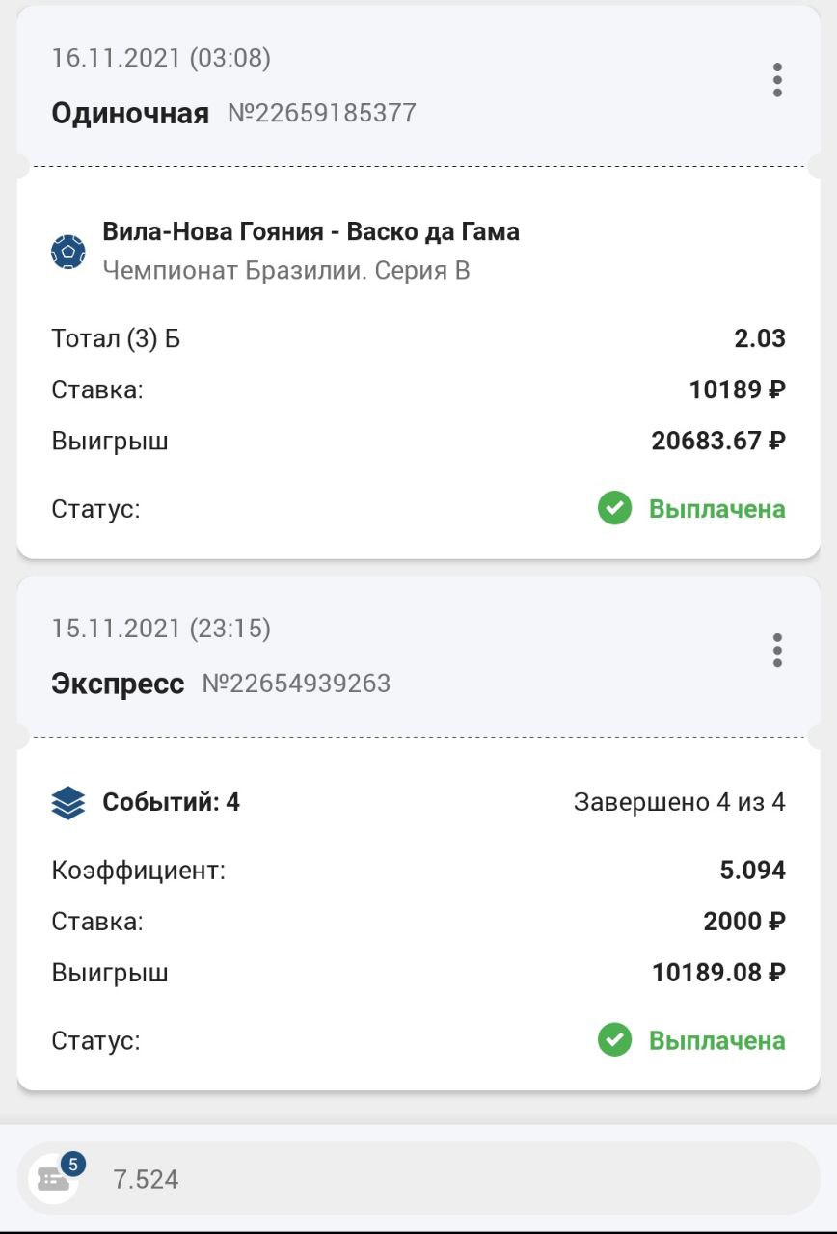Click bet number №22654939263
Viewport: 837px width, 1234px height.
click(x=296, y=684)
